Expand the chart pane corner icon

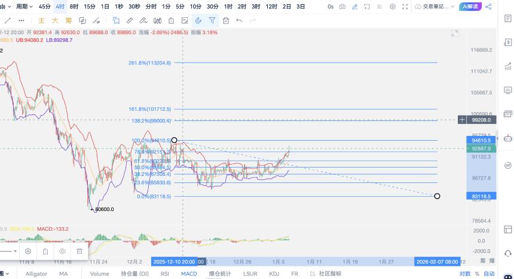(x=454, y=33)
